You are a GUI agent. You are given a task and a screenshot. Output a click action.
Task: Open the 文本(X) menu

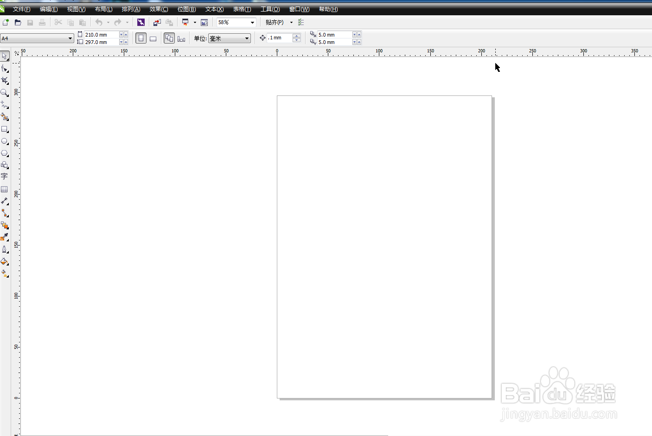214,9
